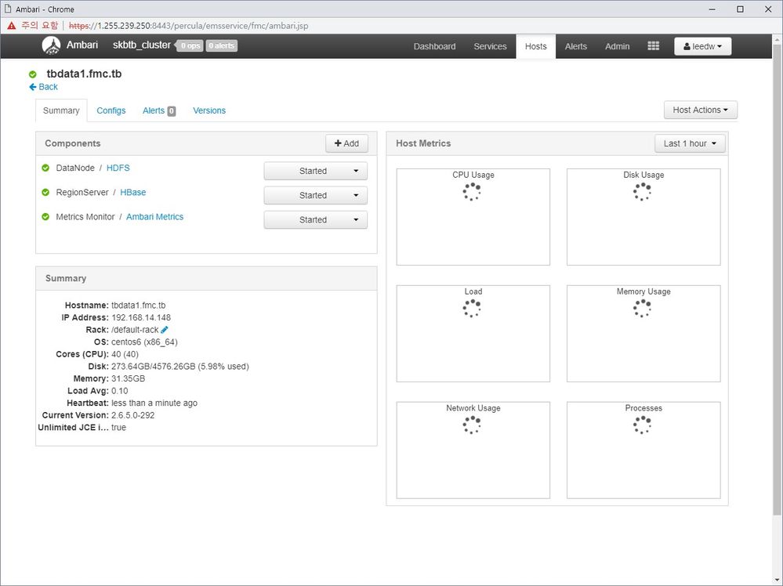Open the views grid icon
Screen dimensions: 783x586
pos(653,46)
